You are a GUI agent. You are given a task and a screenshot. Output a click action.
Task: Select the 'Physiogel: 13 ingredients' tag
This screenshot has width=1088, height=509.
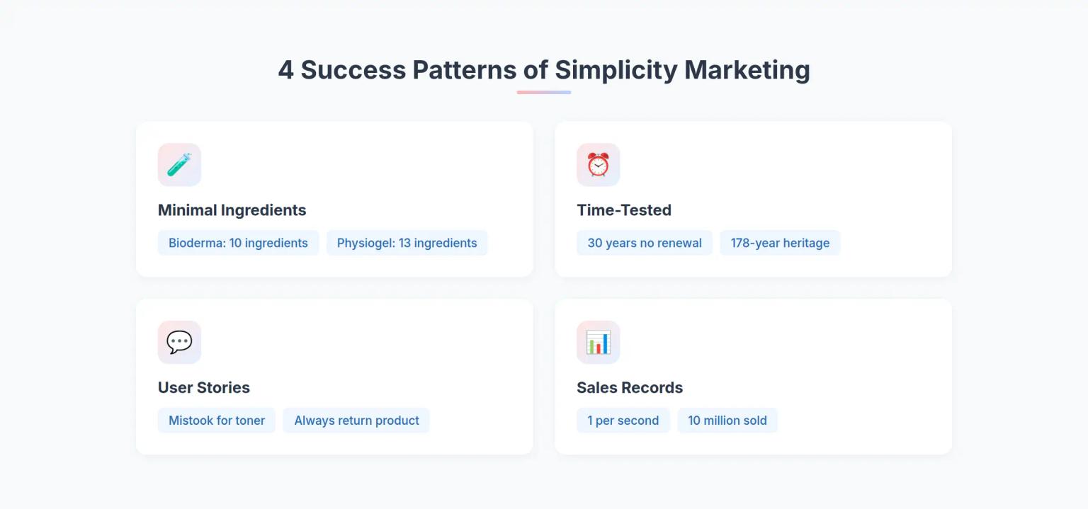407,243
